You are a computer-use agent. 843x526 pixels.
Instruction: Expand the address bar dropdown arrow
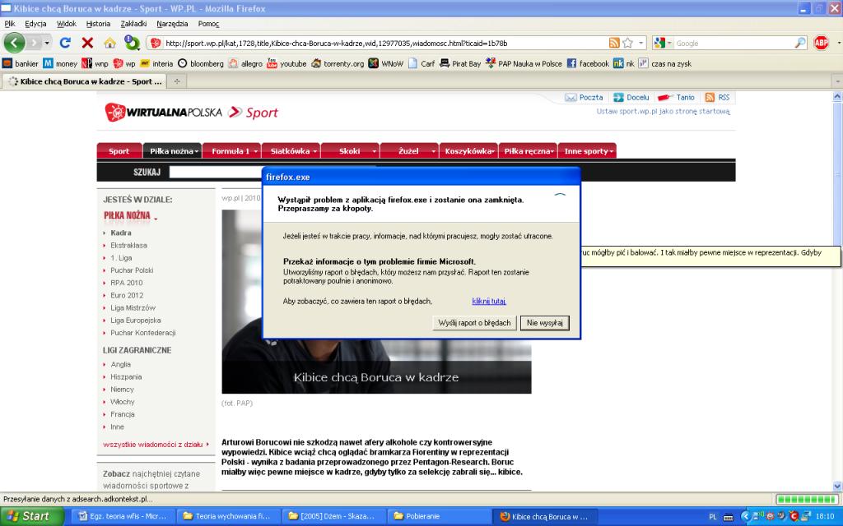click(640, 43)
